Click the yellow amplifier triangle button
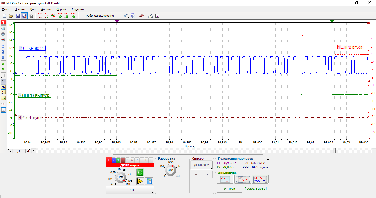 (x=140, y=181)
